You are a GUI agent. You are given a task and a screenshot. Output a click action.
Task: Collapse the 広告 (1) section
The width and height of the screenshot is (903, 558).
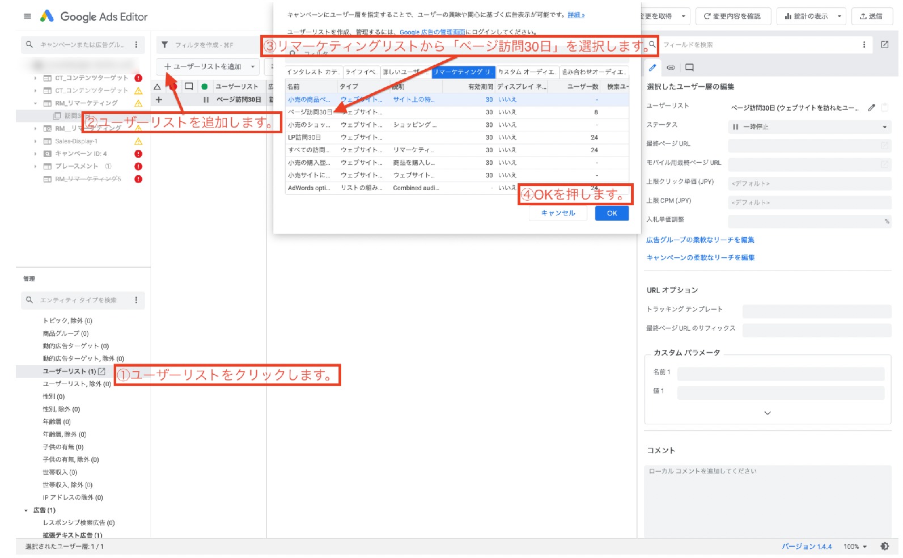coord(26,510)
